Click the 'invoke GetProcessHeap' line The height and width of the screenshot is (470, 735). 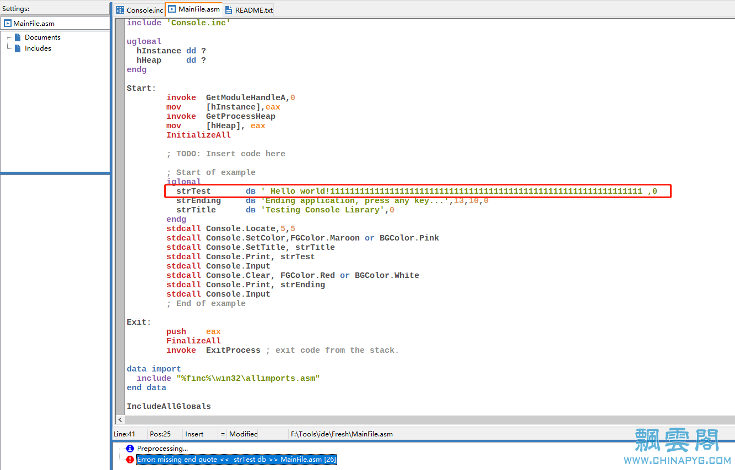pos(221,116)
